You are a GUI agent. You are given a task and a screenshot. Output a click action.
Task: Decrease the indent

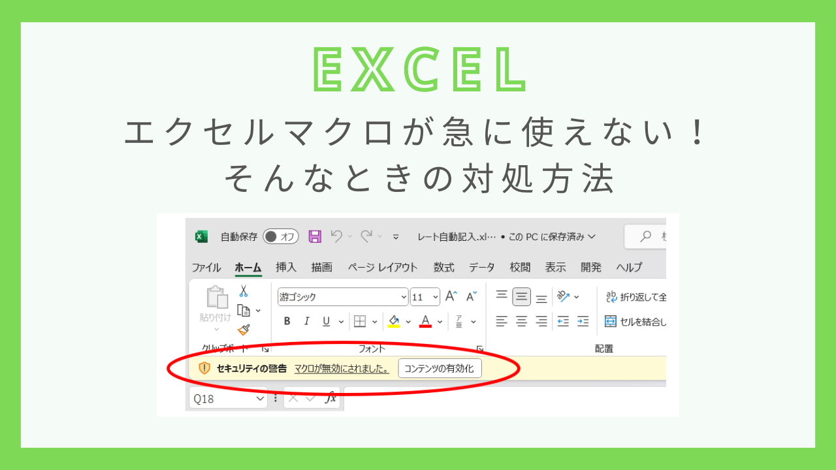[563, 321]
